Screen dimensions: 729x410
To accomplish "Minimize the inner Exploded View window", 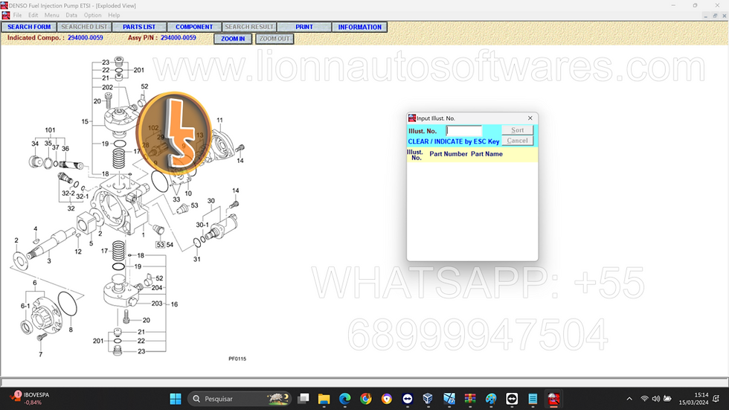I will click(x=705, y=16).
